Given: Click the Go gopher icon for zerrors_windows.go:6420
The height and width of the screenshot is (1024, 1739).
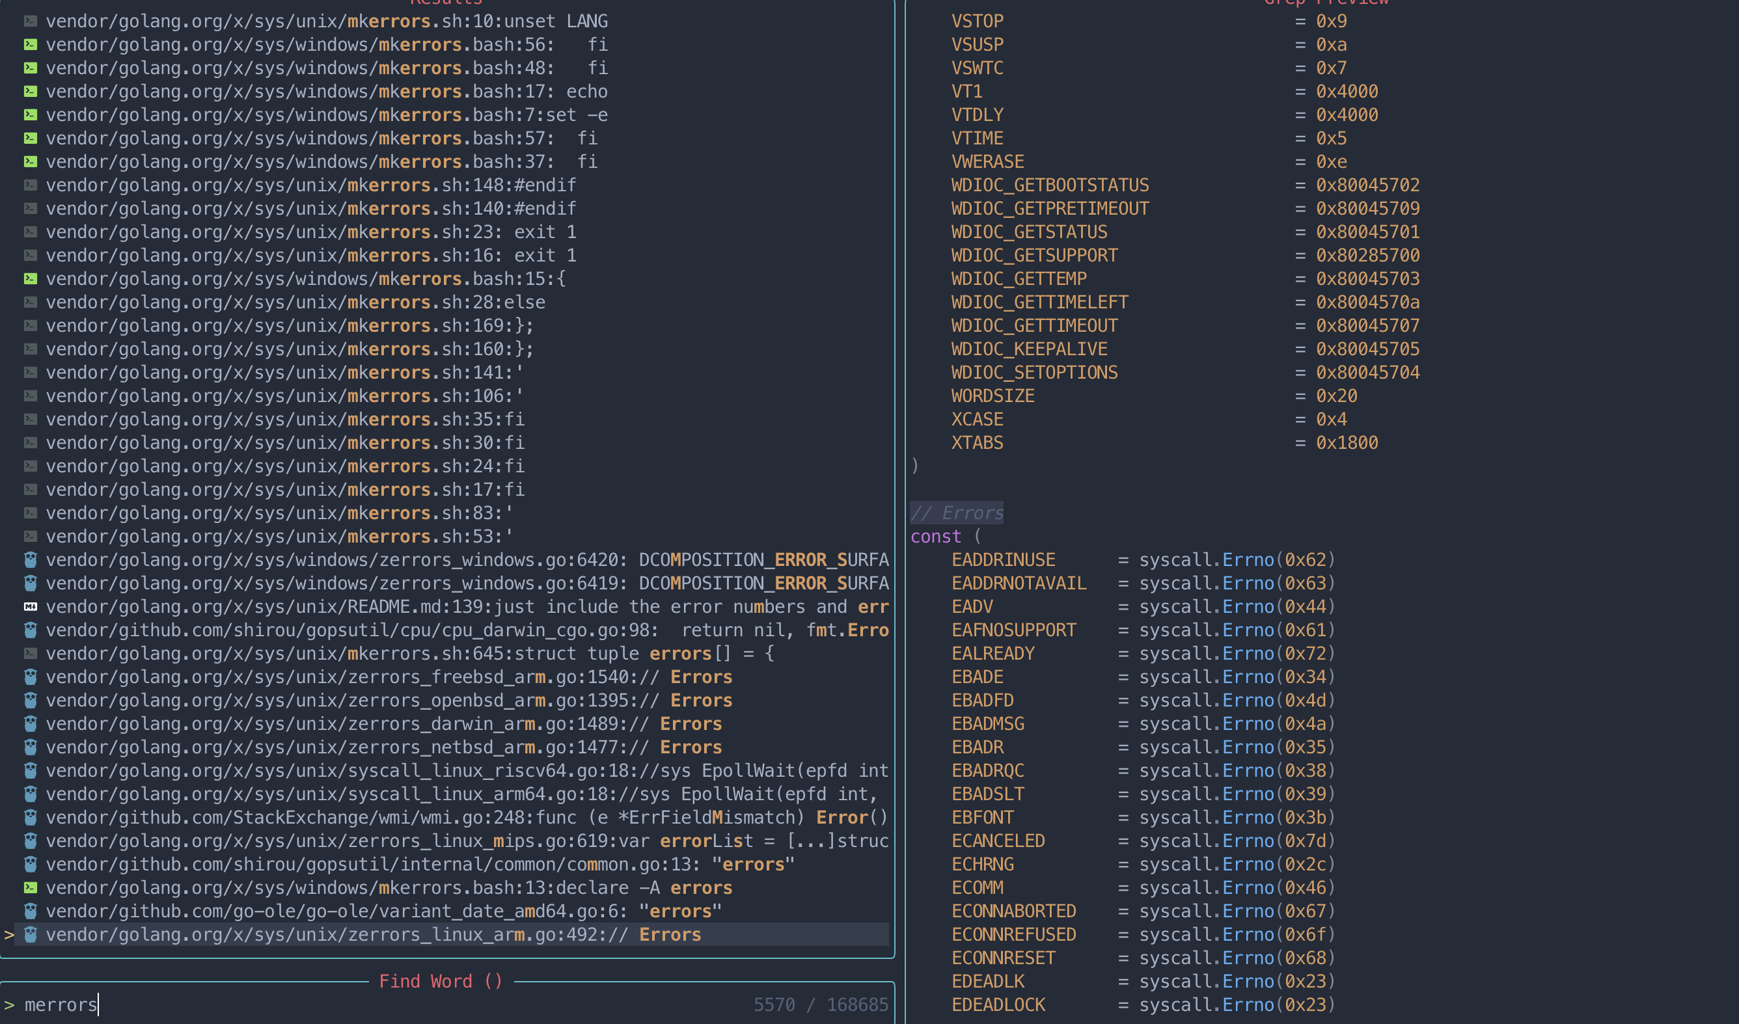Looking at the screenshot, I should tap(31, 559).
